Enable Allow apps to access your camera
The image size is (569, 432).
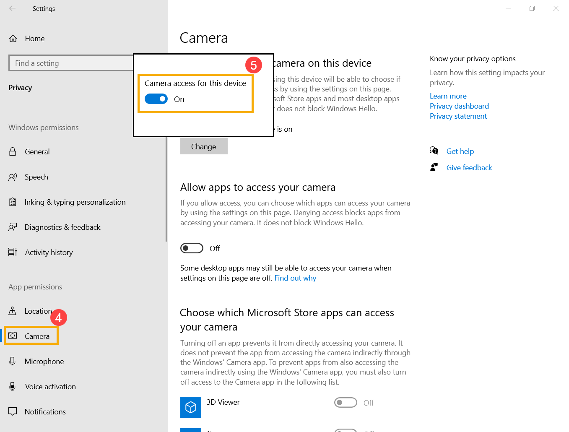(x=192, y=248)
